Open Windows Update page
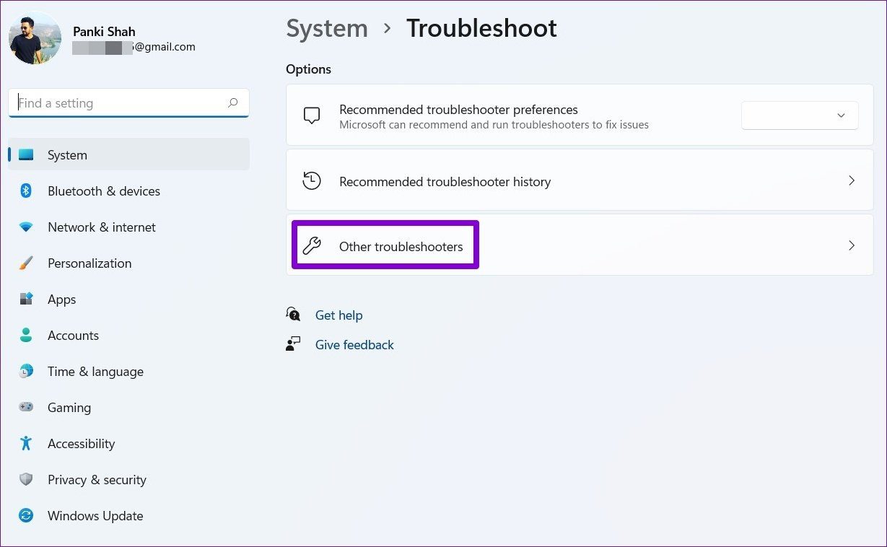Screen dimensions: 887x547 pos(128,516)
